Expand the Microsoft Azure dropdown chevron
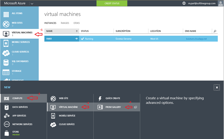 click(x=32, y=3)
